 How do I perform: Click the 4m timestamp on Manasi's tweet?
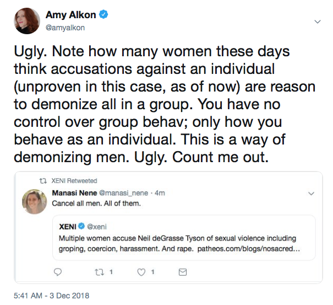[160, 193]
